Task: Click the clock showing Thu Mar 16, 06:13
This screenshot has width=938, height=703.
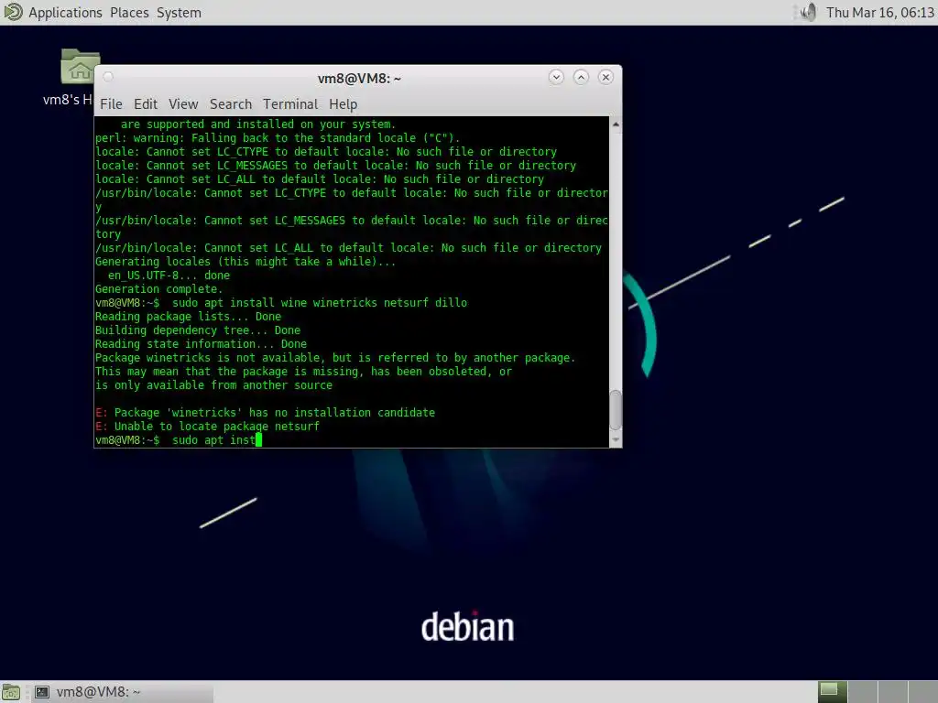Action: point(880,13)
